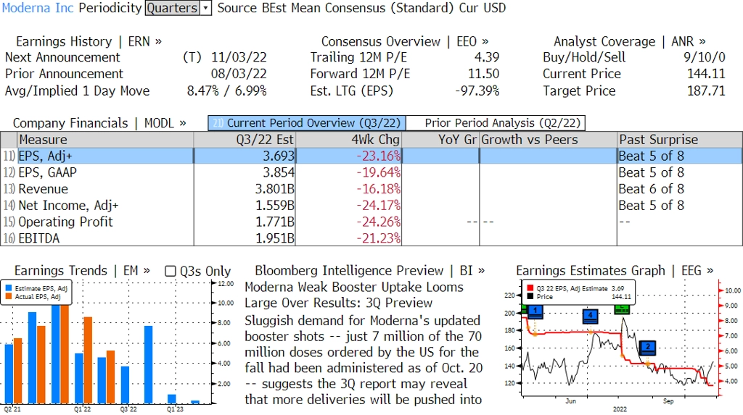
Task: Click the Past Surprise column header
Action: (x=679, y=140)
